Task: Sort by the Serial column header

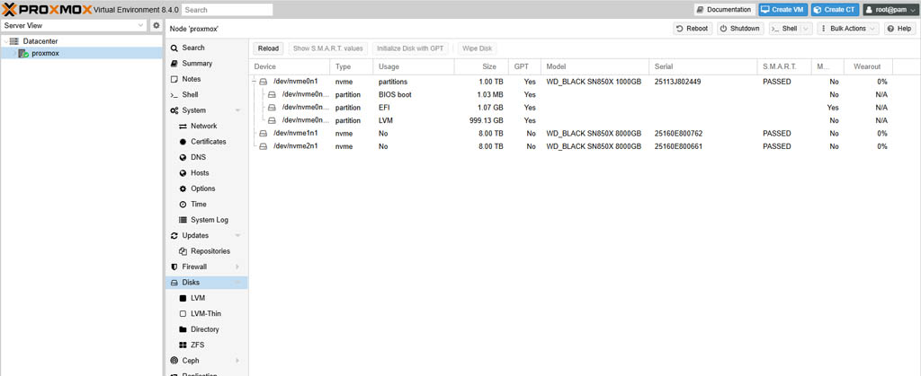Action: coord(703,66)
